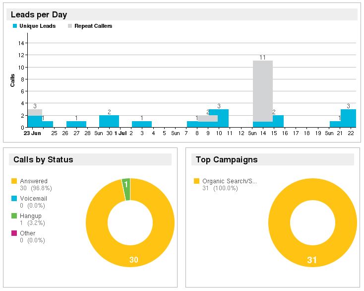This screenshot has width=364, height=291.
Task: Click the 30 (96.8%) Answered value
Action: click(x=36, y=188)
